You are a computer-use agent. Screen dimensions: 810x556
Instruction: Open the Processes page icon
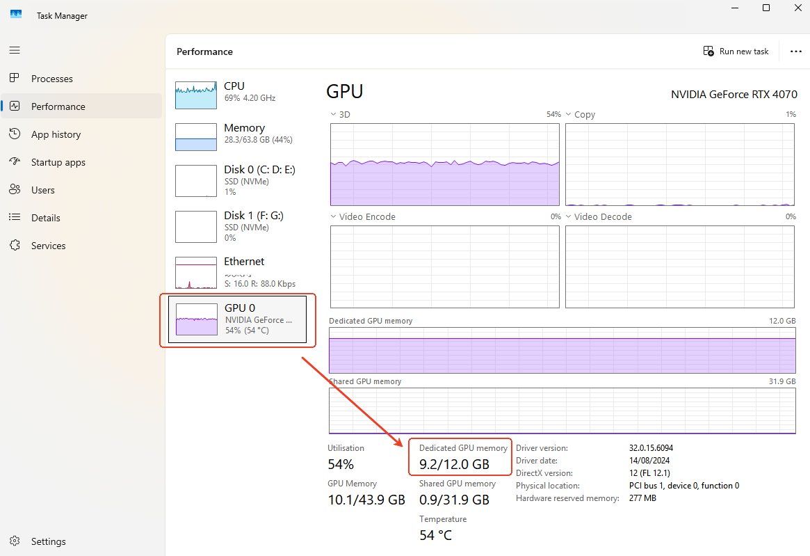(x=15, y=79)
